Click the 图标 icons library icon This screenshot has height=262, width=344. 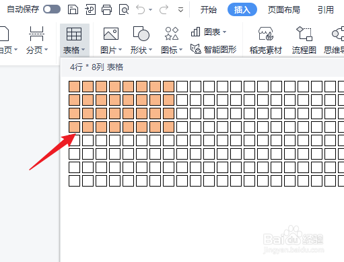coord(172,34)
